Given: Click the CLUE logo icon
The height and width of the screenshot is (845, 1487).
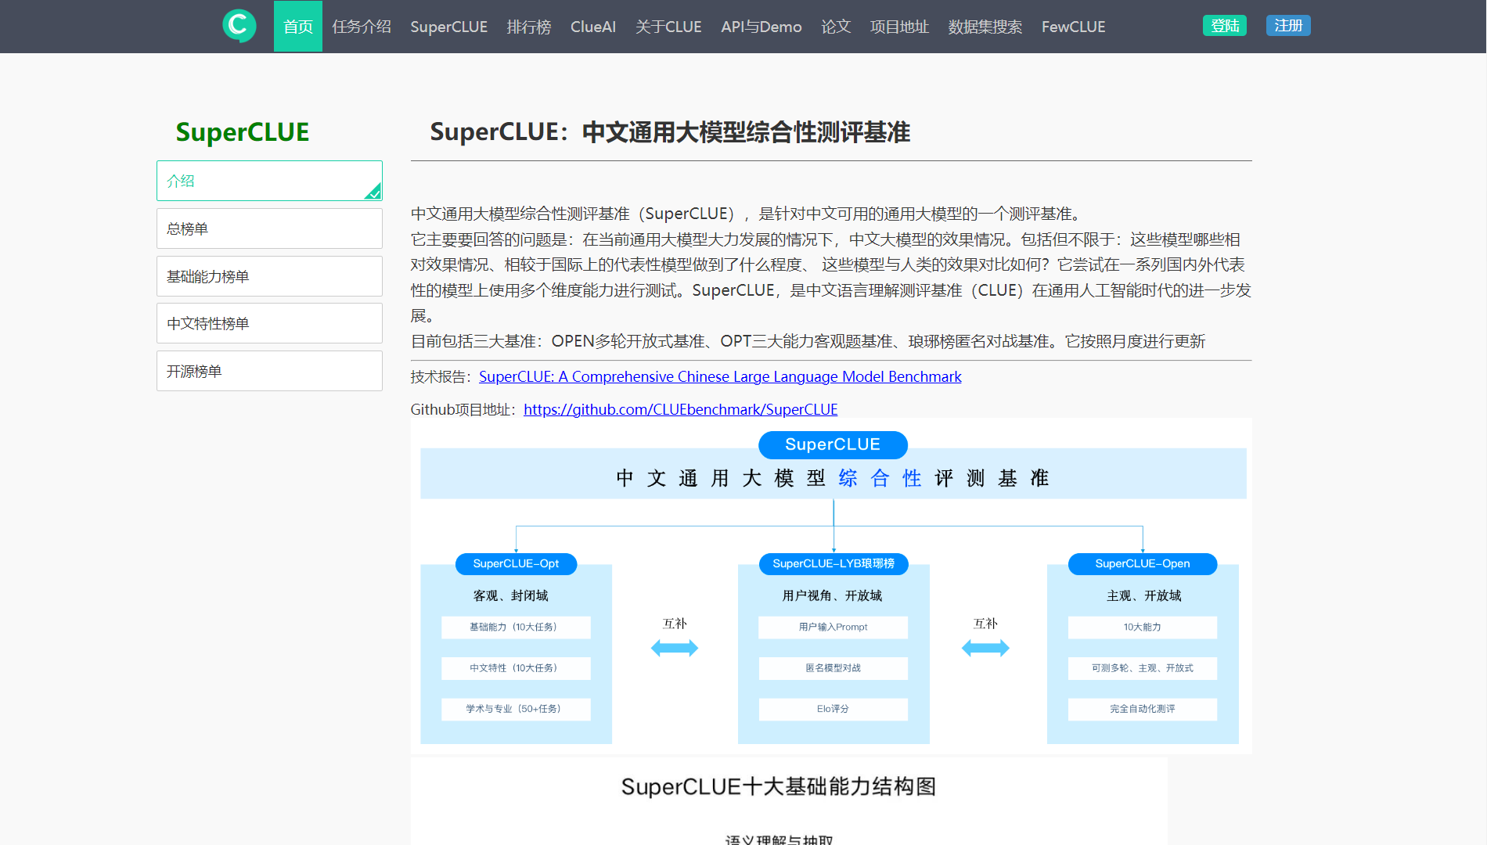Looking at the screenshot, I should pyautogui.click(x=239, y=26).
